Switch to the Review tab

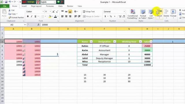click(70, 6)
